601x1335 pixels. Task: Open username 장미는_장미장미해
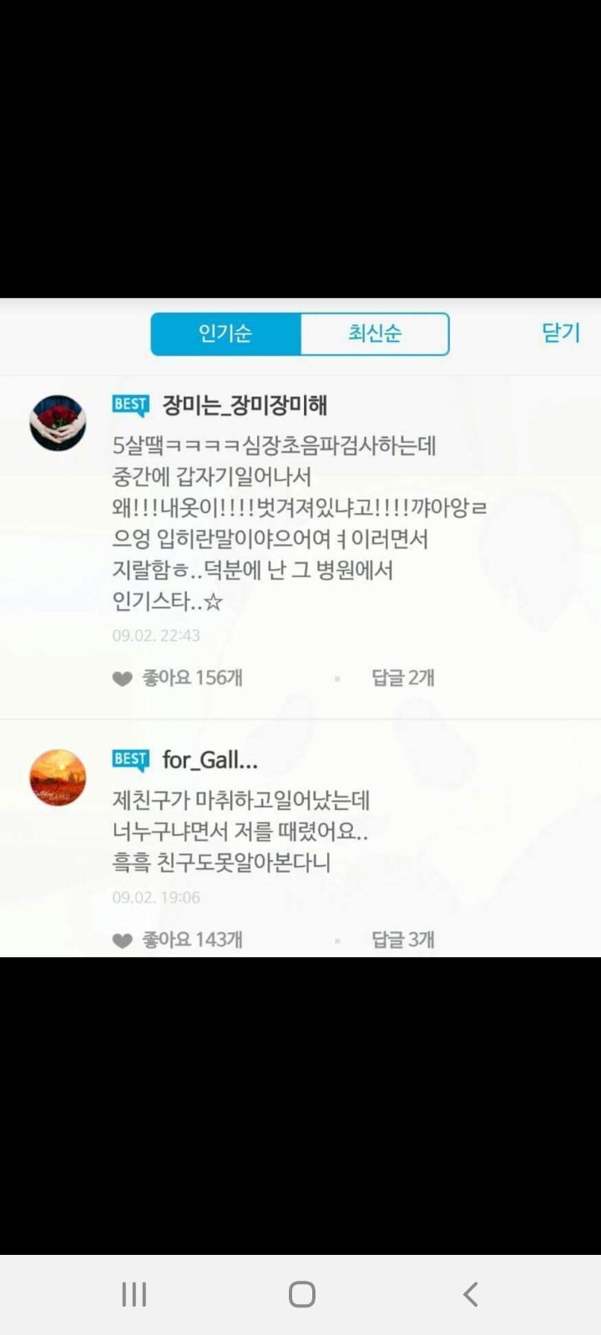(245, 406)
